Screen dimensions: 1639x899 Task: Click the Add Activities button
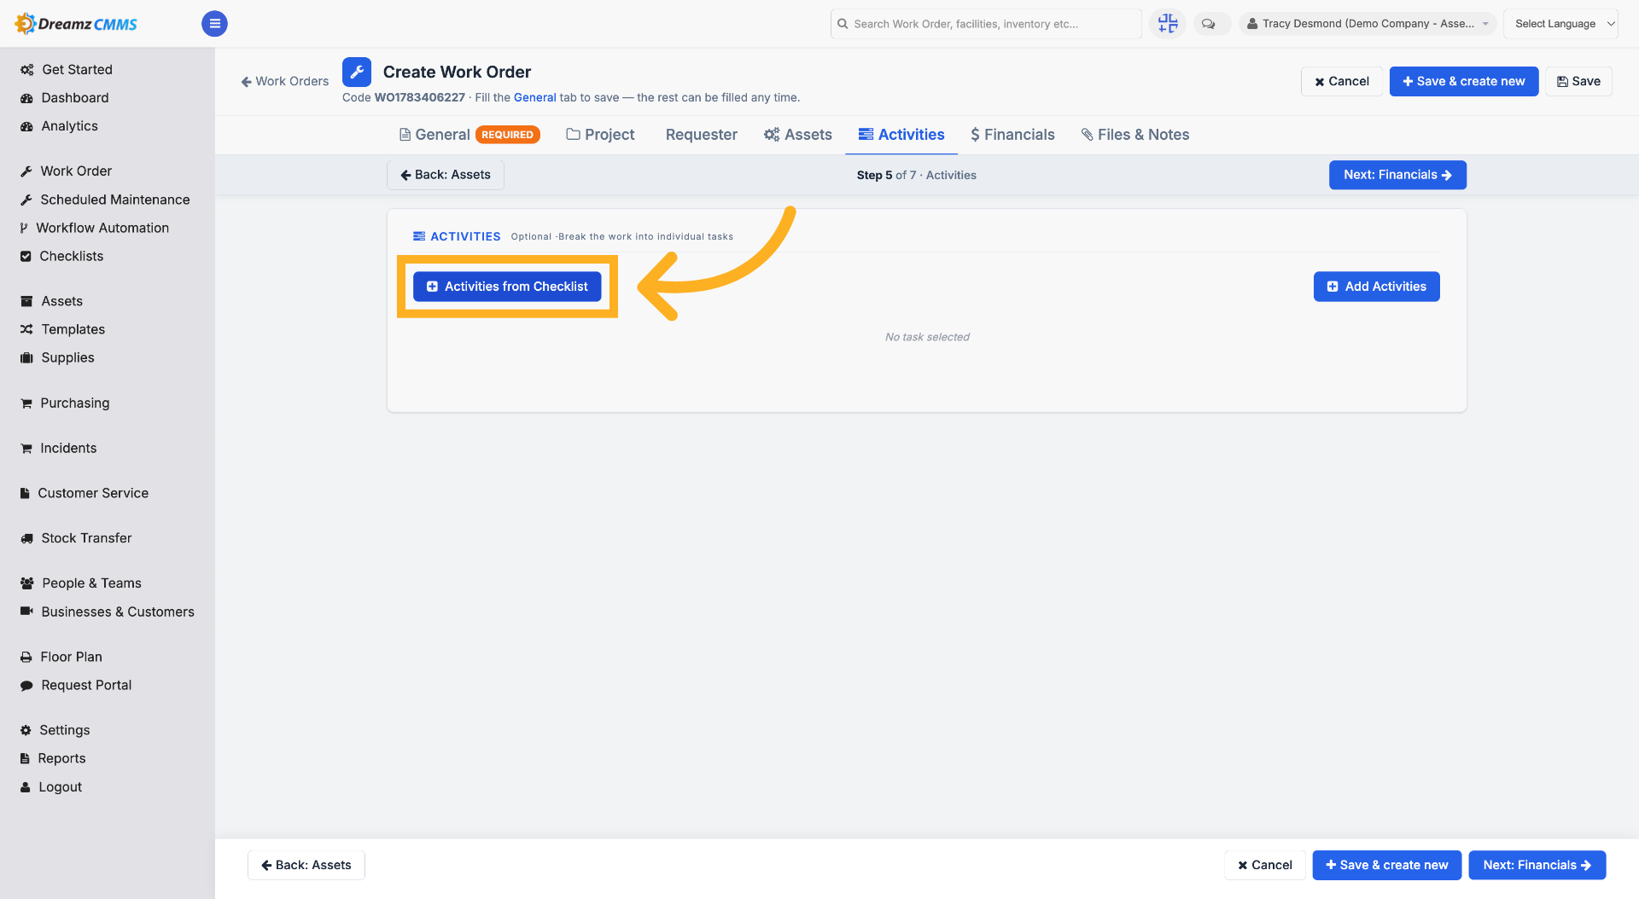point(1376,287)
